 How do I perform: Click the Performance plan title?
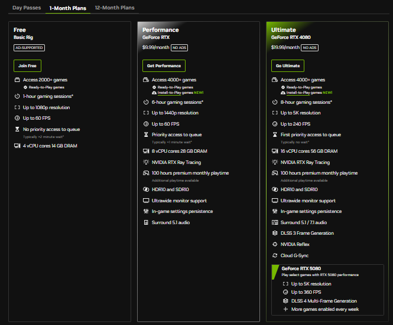(160, 30)
